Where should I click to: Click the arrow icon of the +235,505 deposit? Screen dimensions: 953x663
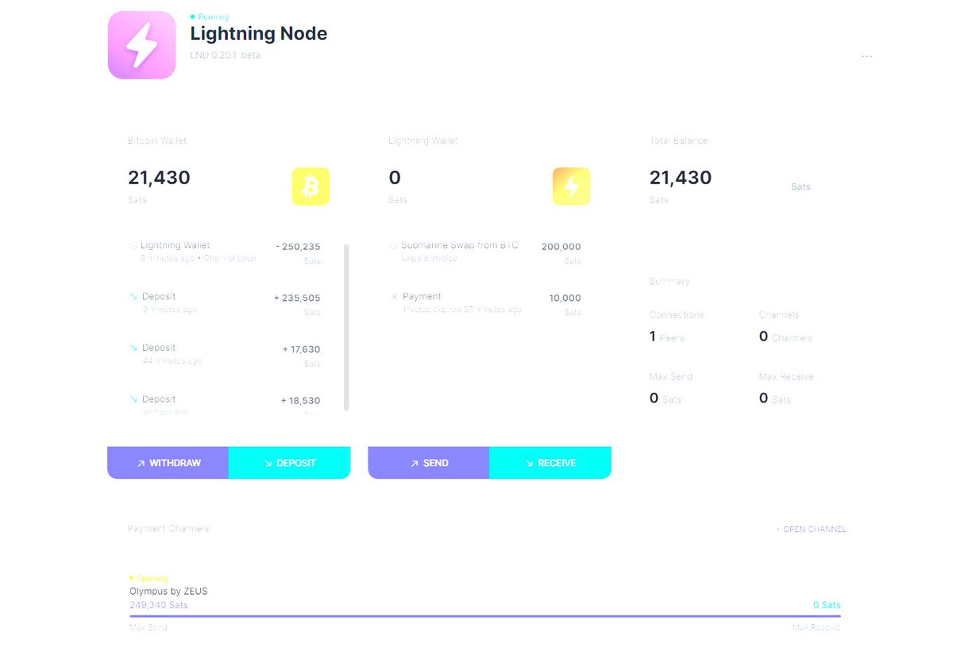[133, 297]
